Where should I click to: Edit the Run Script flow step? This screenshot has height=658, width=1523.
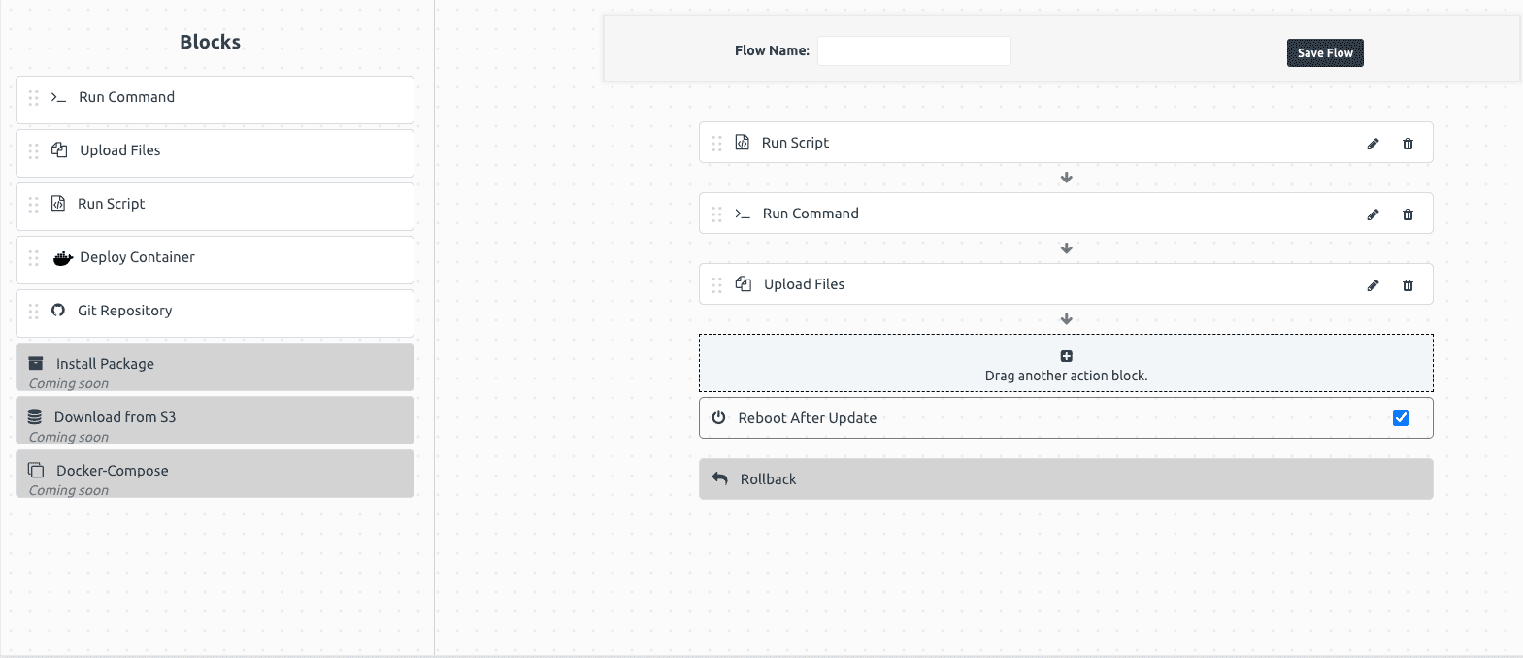point(1373,144)
